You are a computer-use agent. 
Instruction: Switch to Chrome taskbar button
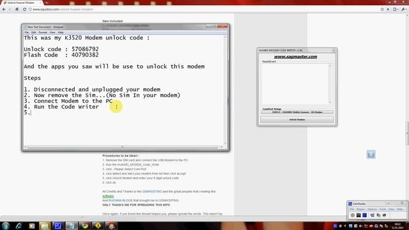pyautogui.click(x=84, y=226)
